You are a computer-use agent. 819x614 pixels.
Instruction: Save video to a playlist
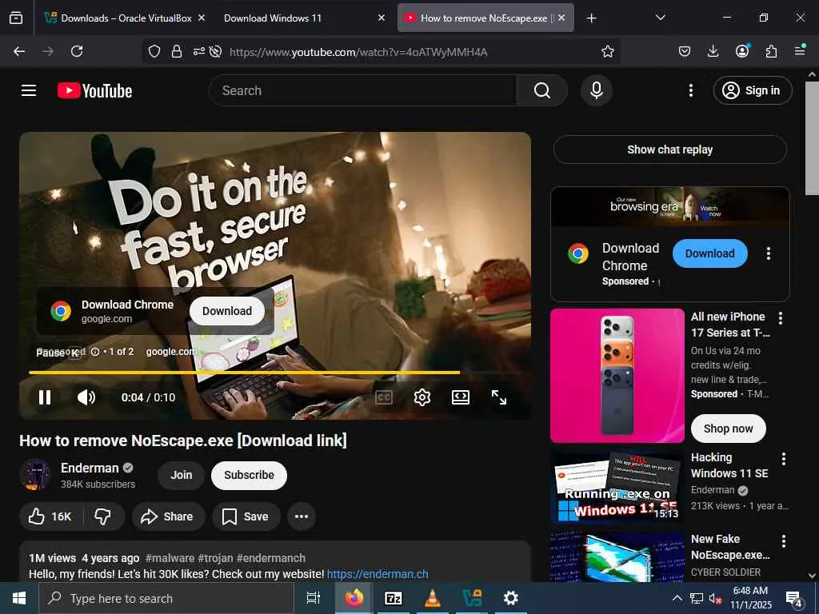point(245,516)
